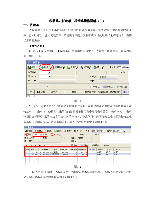Click the 表栏 button in Figure 1-2 window
This screenshot has height=220, width=155.
(75, 145)
